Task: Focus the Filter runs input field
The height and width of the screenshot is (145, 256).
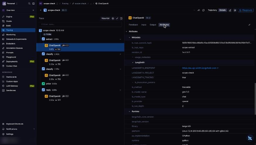Action: [80, 24]
